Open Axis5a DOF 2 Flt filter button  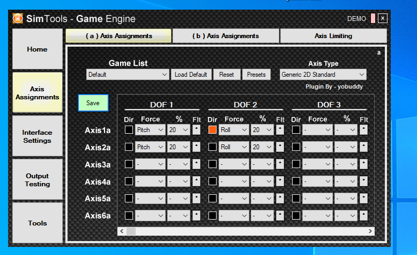(280, 198)
